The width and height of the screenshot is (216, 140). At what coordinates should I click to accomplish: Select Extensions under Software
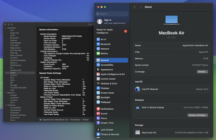[x=15, y=118]
